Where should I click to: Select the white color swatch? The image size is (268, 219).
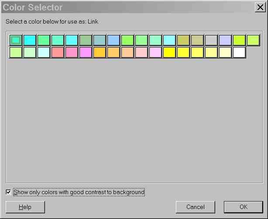(x=239, y=52)
